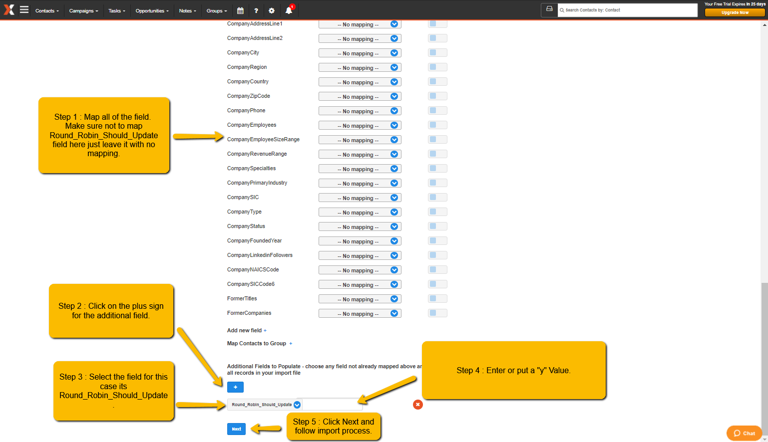Click the Upgrade Now button
Screen dimensions: 768x442
pos(735,12)
